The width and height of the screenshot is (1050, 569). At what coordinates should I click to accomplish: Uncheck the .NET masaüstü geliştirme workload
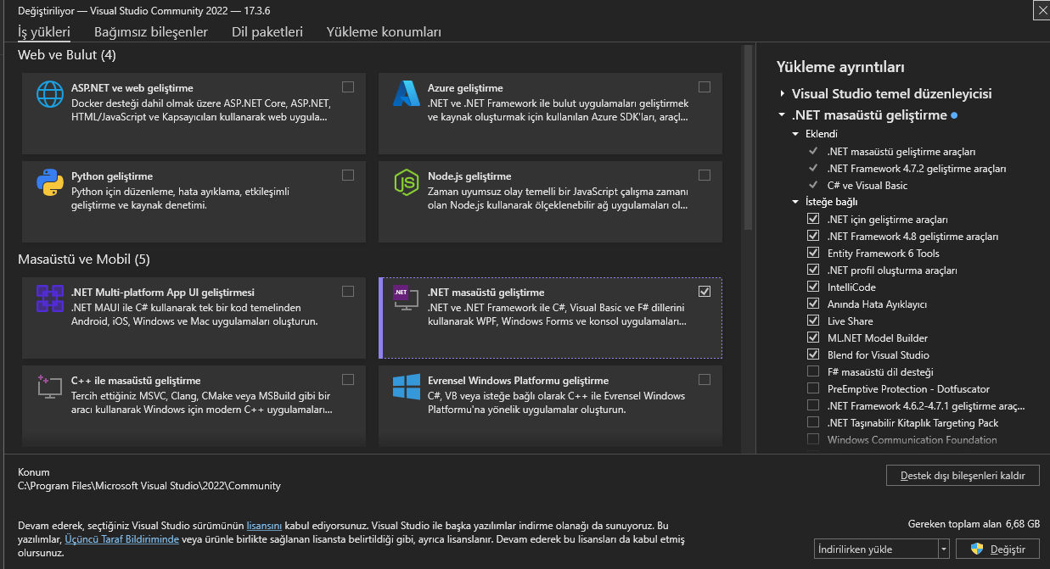pyautogui.click(x=705, y=291)
